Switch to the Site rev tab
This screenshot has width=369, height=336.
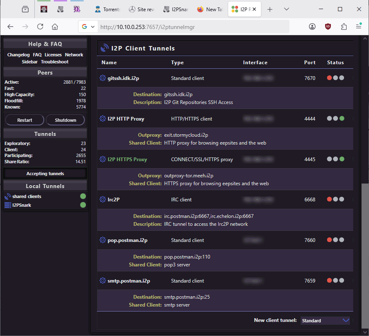click(142, 9)
